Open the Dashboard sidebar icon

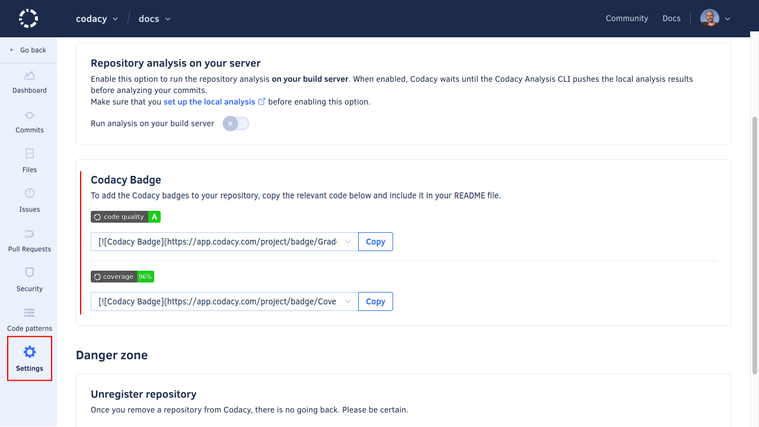tap(30, 75)
